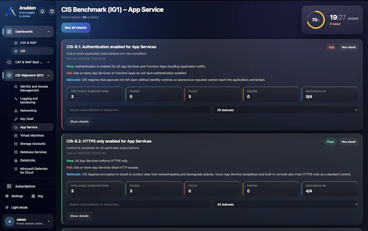This screenshot has height=231, width=368.
Task: Click the Anubion logo icon
Action: coord(11,11)
